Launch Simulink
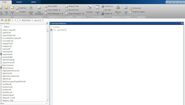 click(89, 9)
